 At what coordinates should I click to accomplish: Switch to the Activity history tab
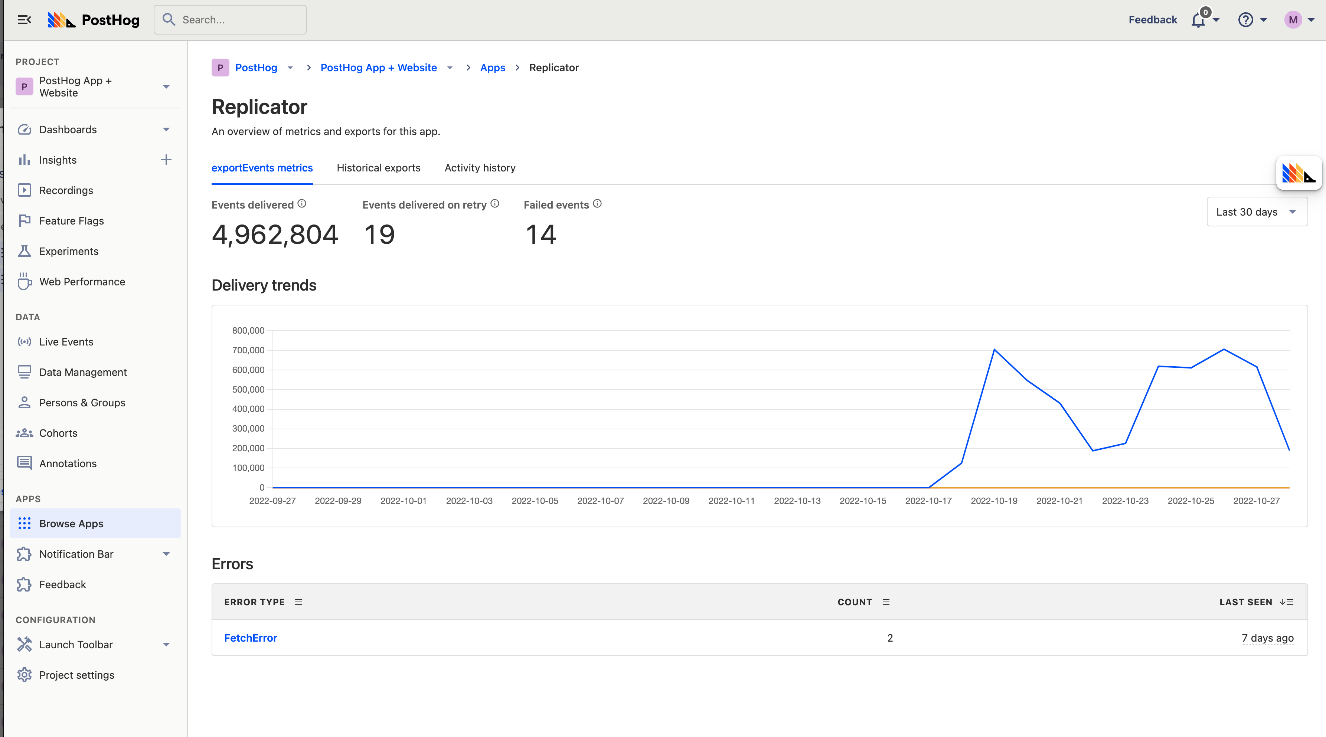pos(479,168)
